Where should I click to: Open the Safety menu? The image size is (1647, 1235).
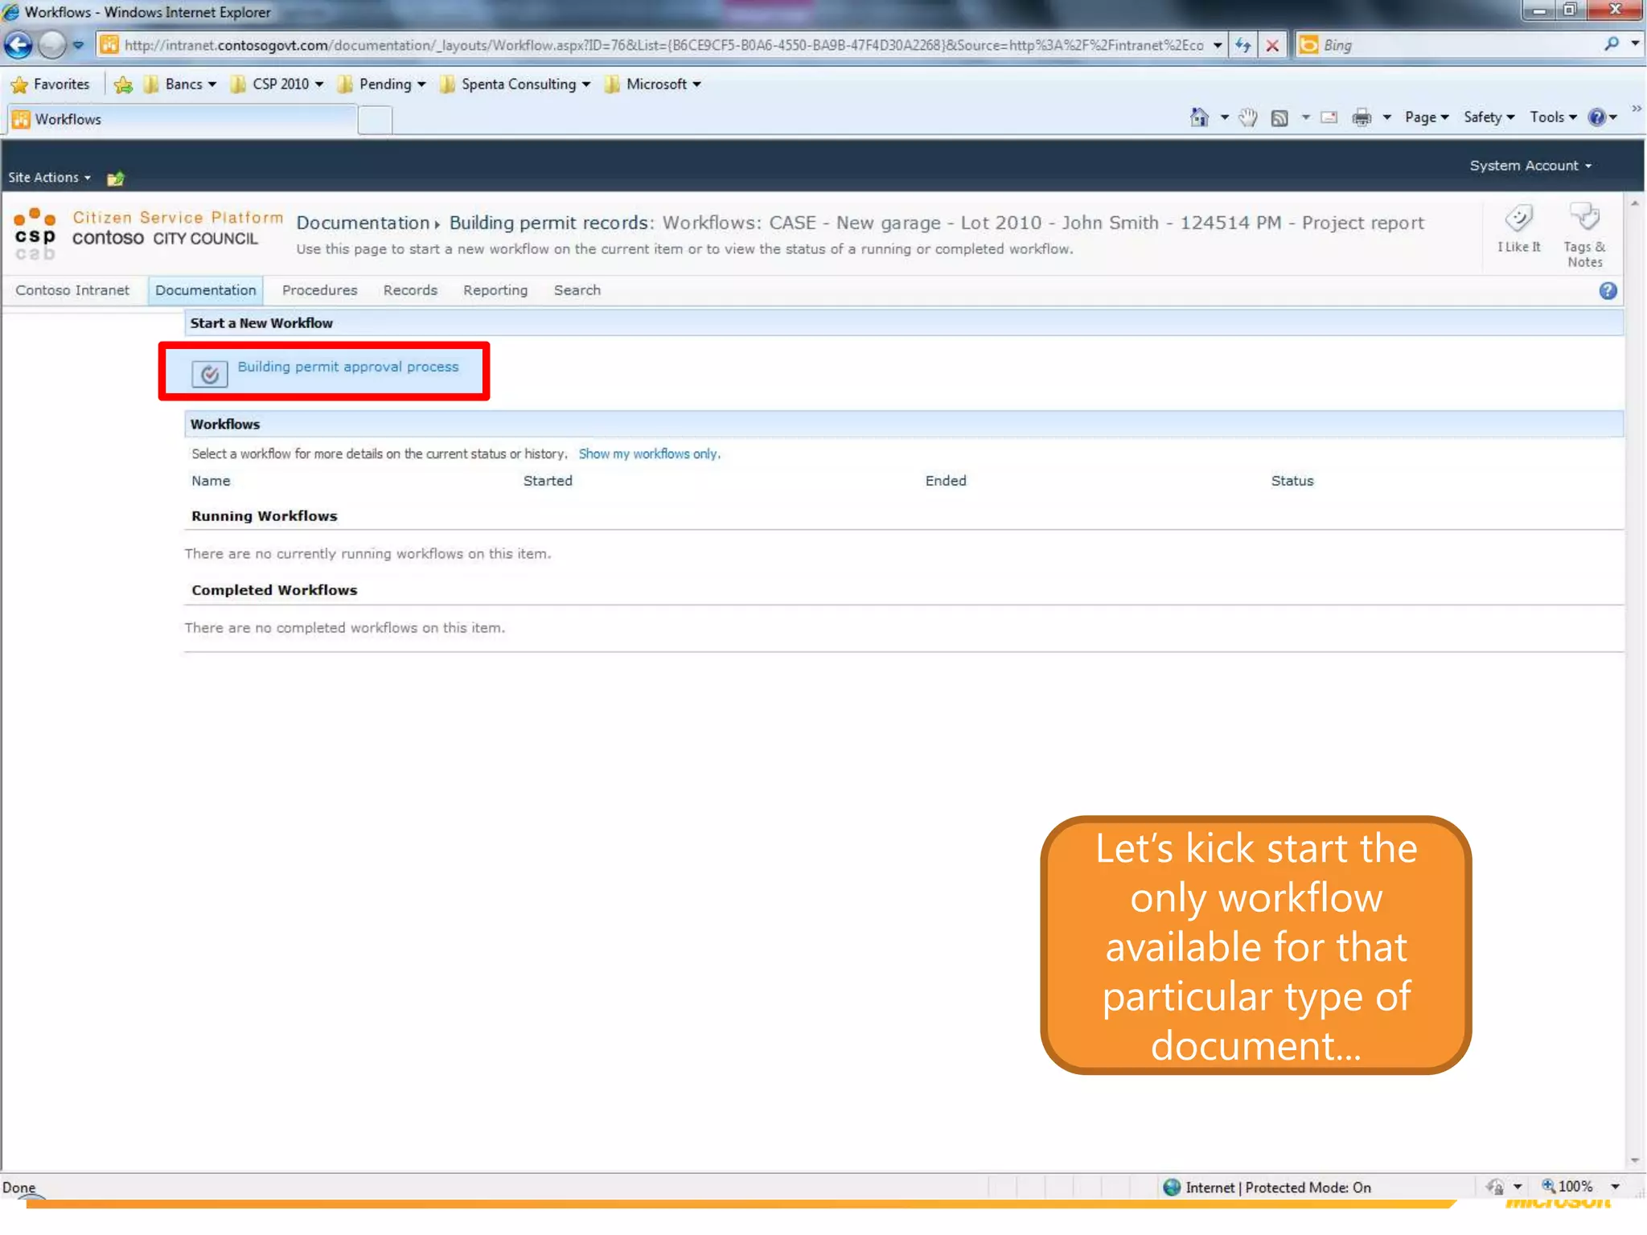[1489, 117]
